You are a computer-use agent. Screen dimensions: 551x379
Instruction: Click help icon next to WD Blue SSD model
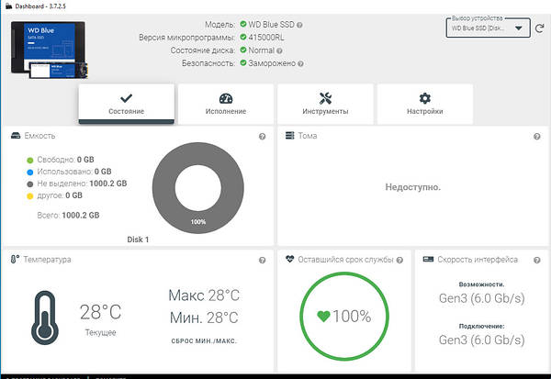pos(299,25)
